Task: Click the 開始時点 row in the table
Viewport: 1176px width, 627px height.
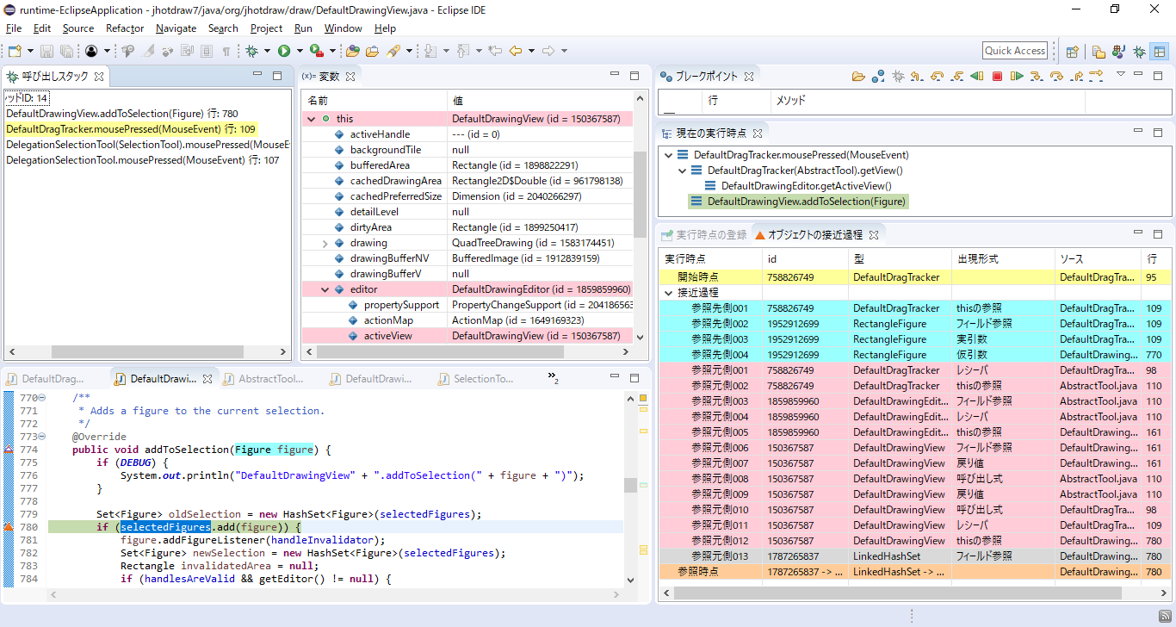Action: click(914, 277)
